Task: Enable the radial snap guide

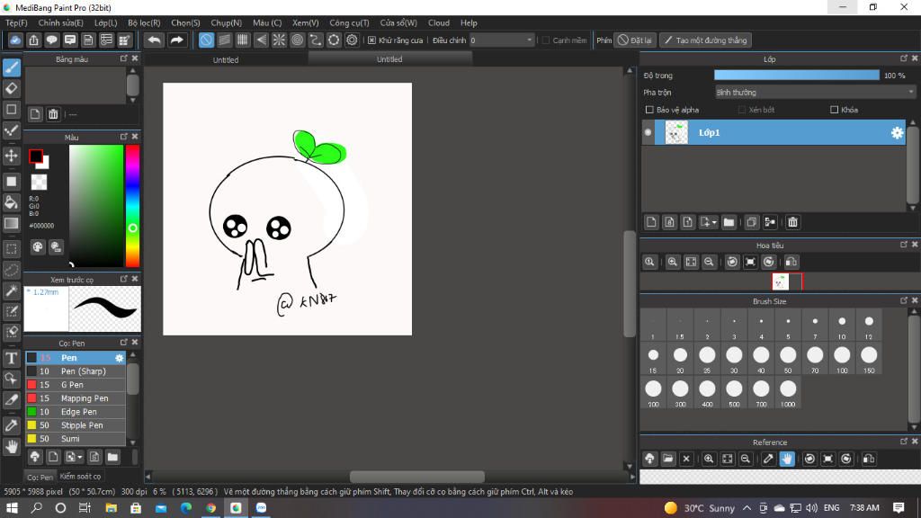Action: pos(279,40)
